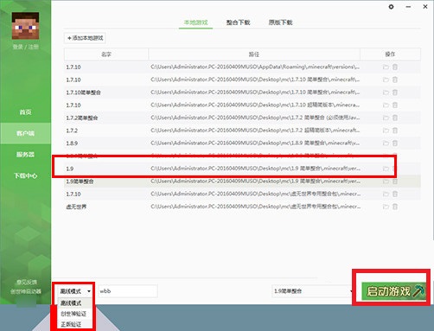This screenshot has height=331, width=434.
Task: Open folder for the 1.7.2 row
Action: click(x=386, y=130)
